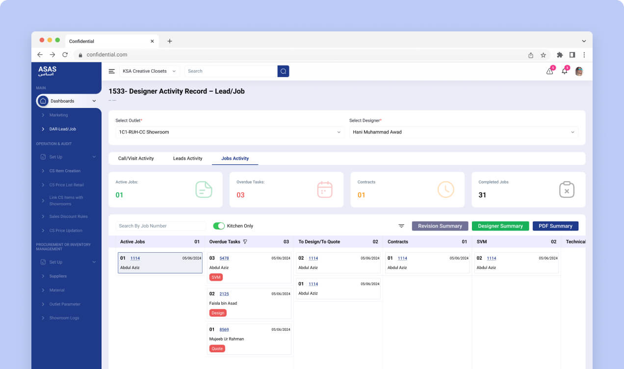This screenshot has height=369, width=624.
Task: Click browser extensions puzzle icon
Action: tap(560, 55)
